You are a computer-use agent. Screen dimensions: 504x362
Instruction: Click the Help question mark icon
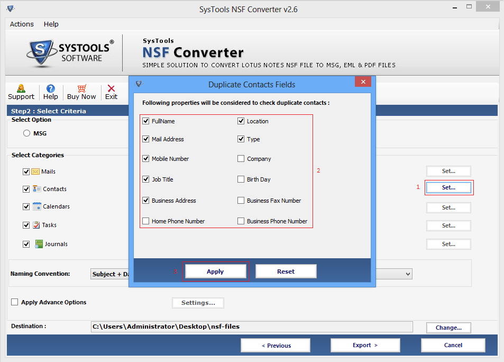point(50,88)
